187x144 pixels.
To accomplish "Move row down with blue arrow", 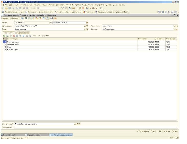I will pos(24,36).
